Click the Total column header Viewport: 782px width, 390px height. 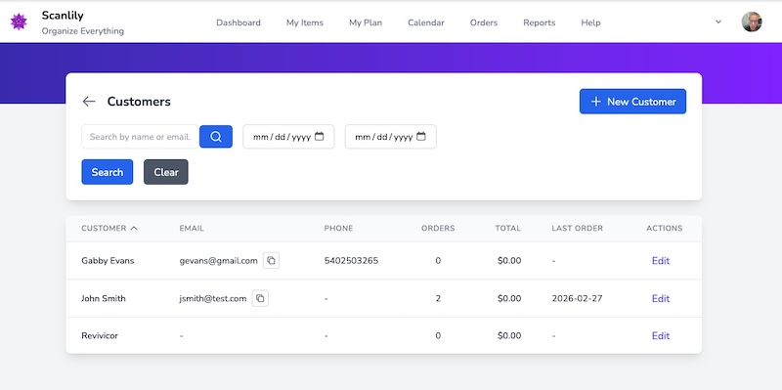[507, 228]
